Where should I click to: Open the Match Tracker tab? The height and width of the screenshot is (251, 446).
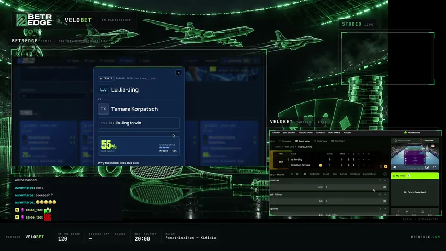(x=403, y=140)
